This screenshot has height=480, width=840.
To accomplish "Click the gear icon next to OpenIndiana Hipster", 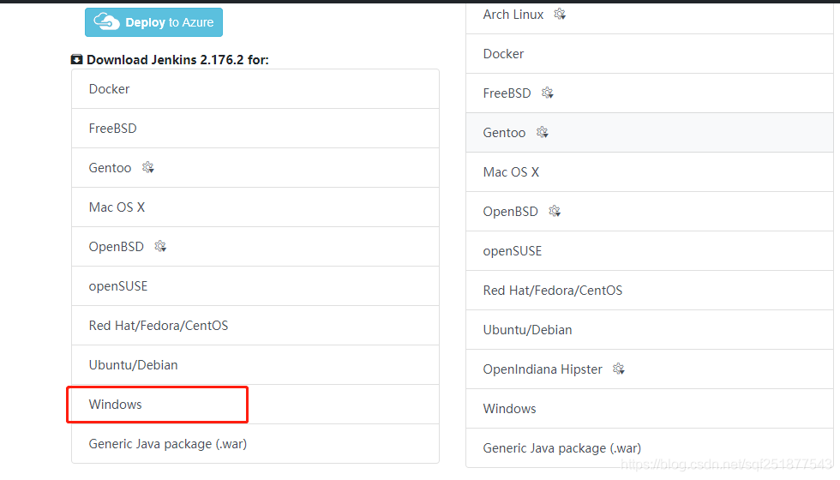I will click(x=619, y=369).
